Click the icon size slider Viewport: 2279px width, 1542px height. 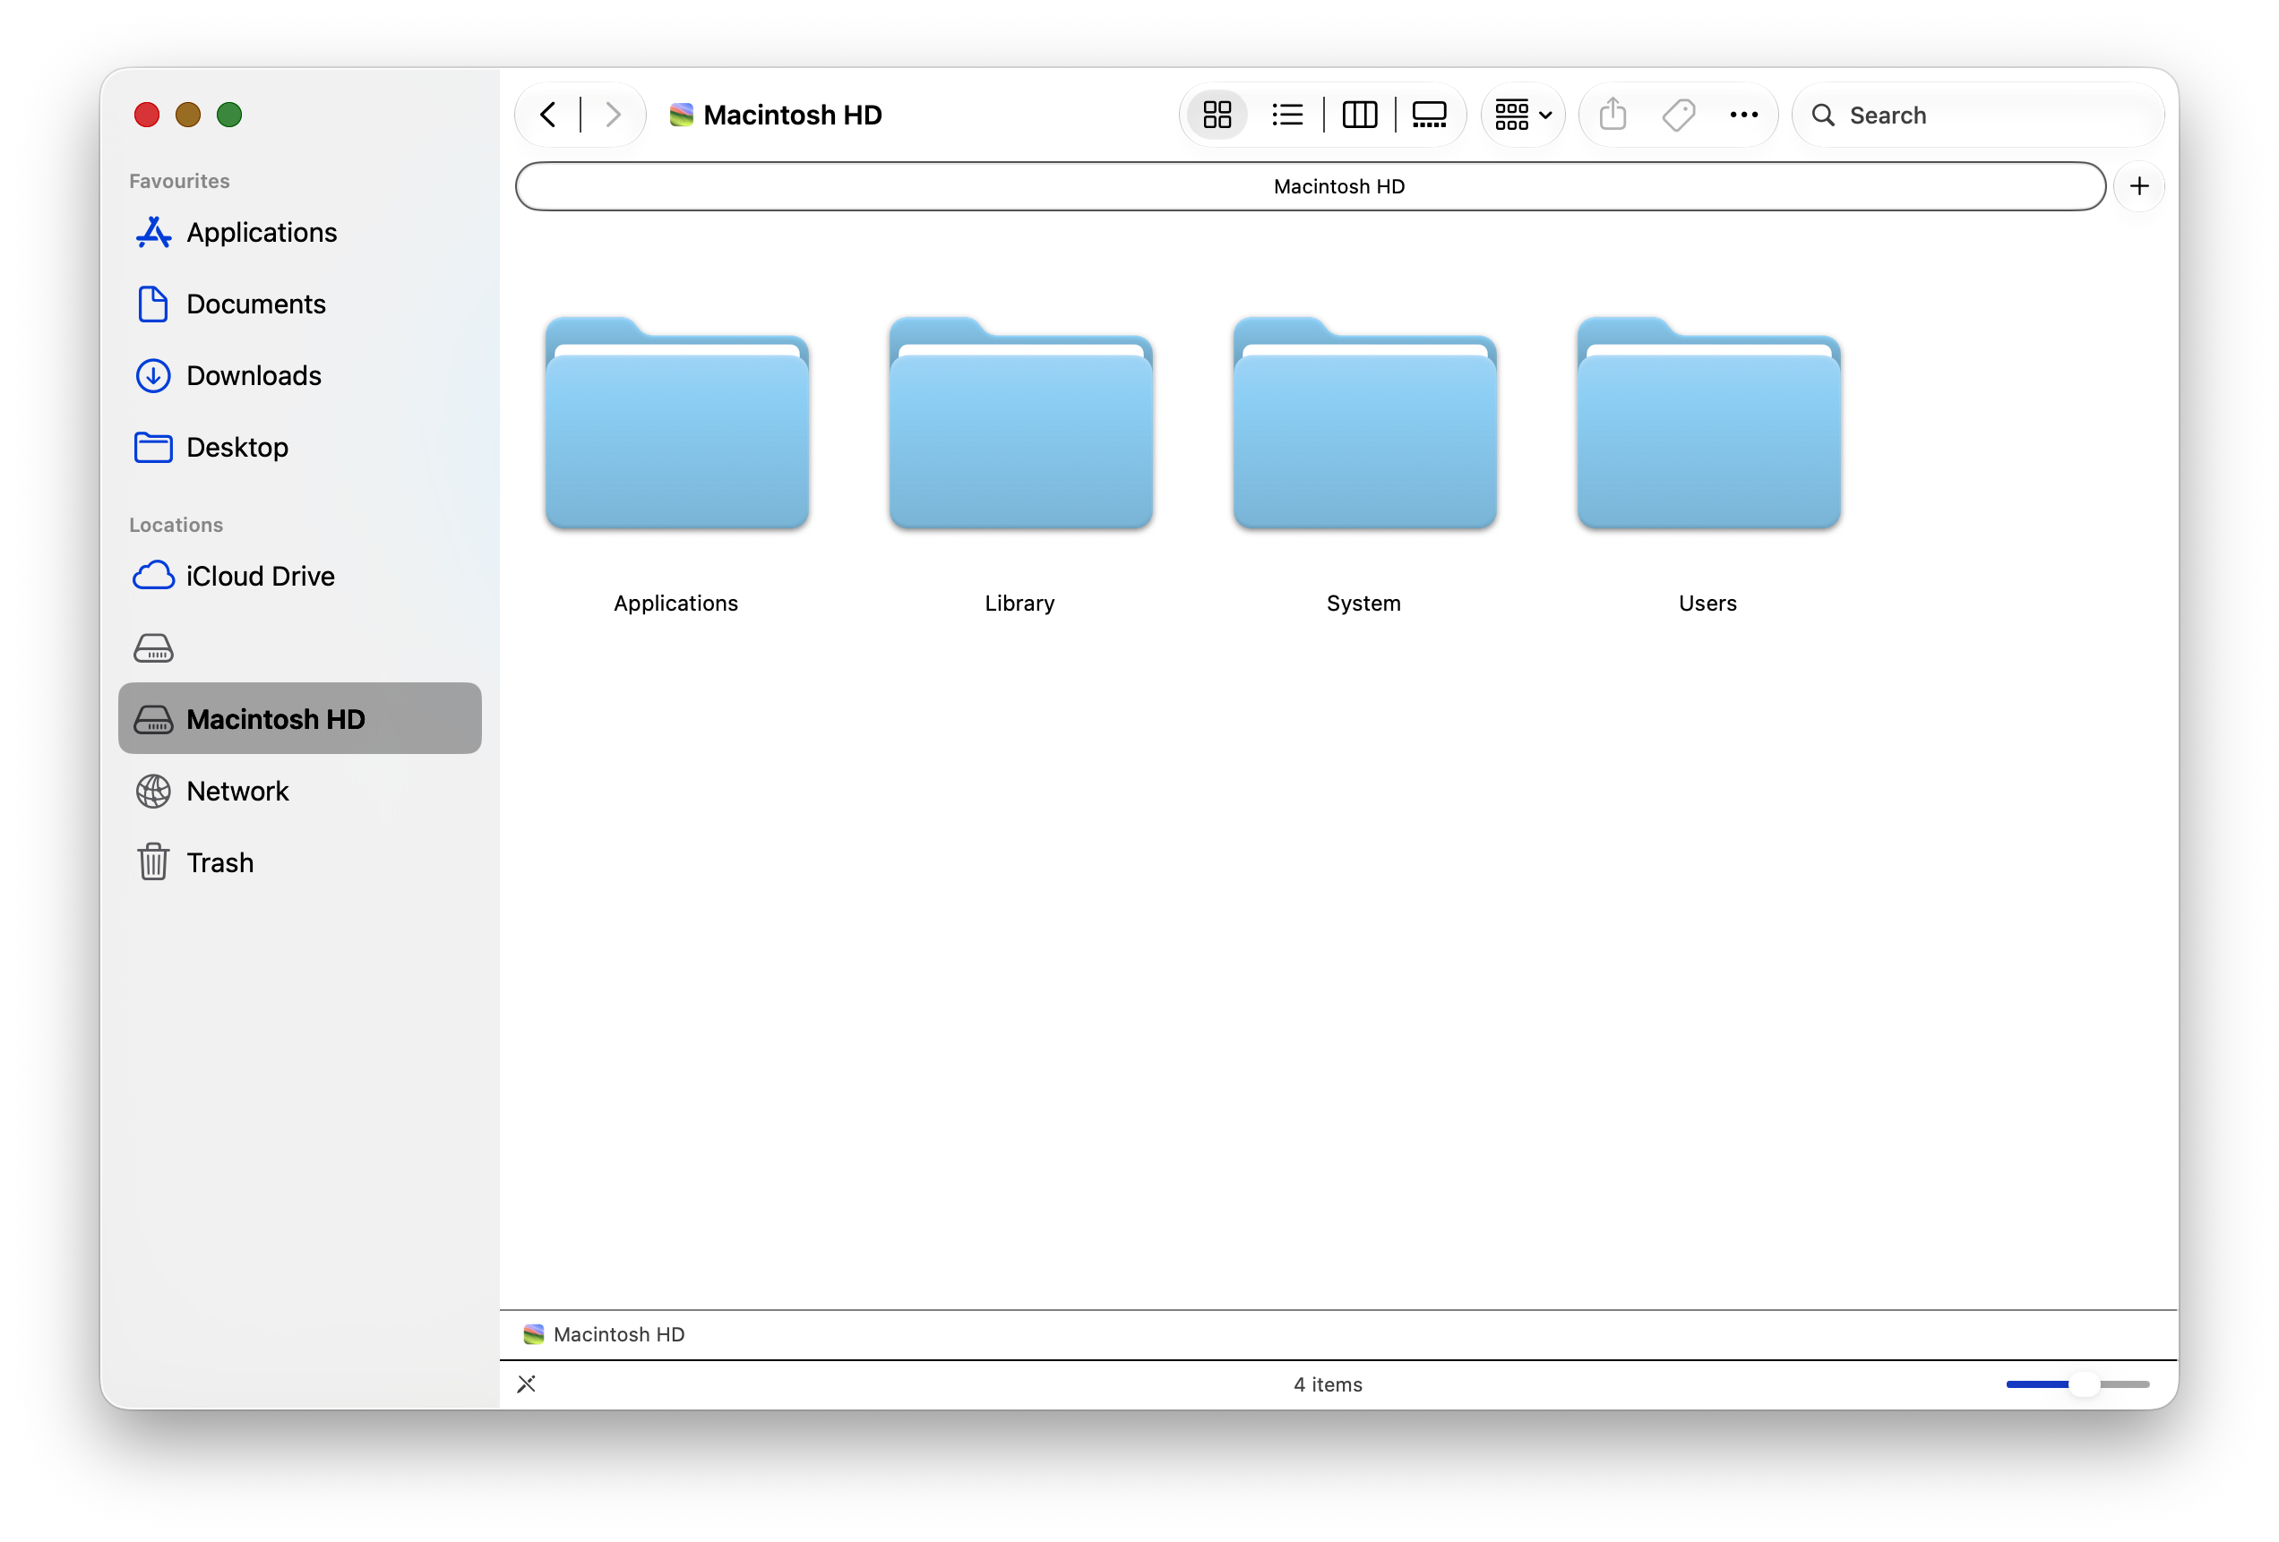2078,1384
